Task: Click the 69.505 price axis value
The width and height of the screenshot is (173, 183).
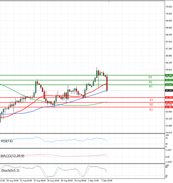Action: point(169,21)
